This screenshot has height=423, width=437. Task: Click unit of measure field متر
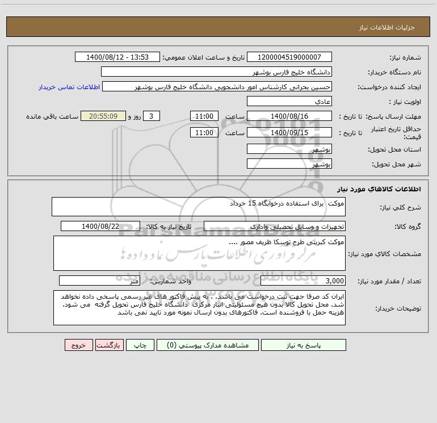[x=99, y=280]
